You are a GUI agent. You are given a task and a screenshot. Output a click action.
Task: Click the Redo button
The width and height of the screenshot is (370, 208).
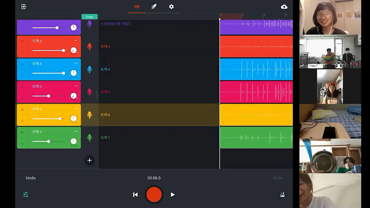coord(277,178)
